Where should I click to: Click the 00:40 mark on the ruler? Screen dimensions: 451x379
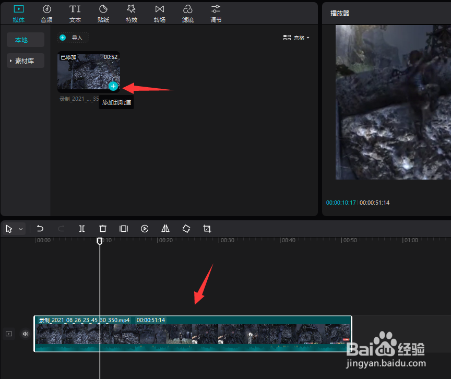coord(288,240)
